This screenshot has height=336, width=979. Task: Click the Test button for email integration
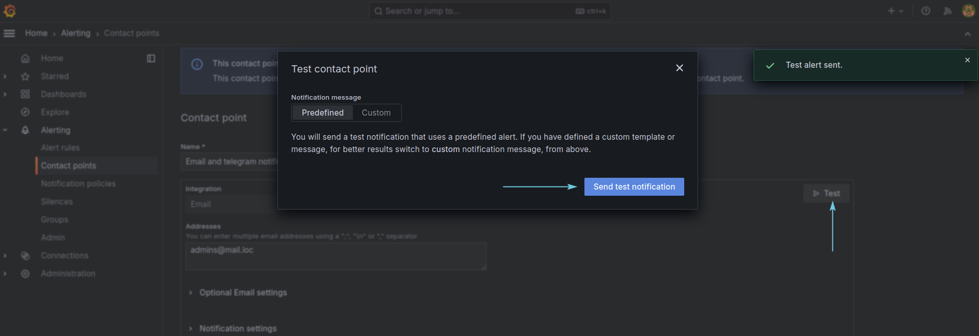click(826, 193)
